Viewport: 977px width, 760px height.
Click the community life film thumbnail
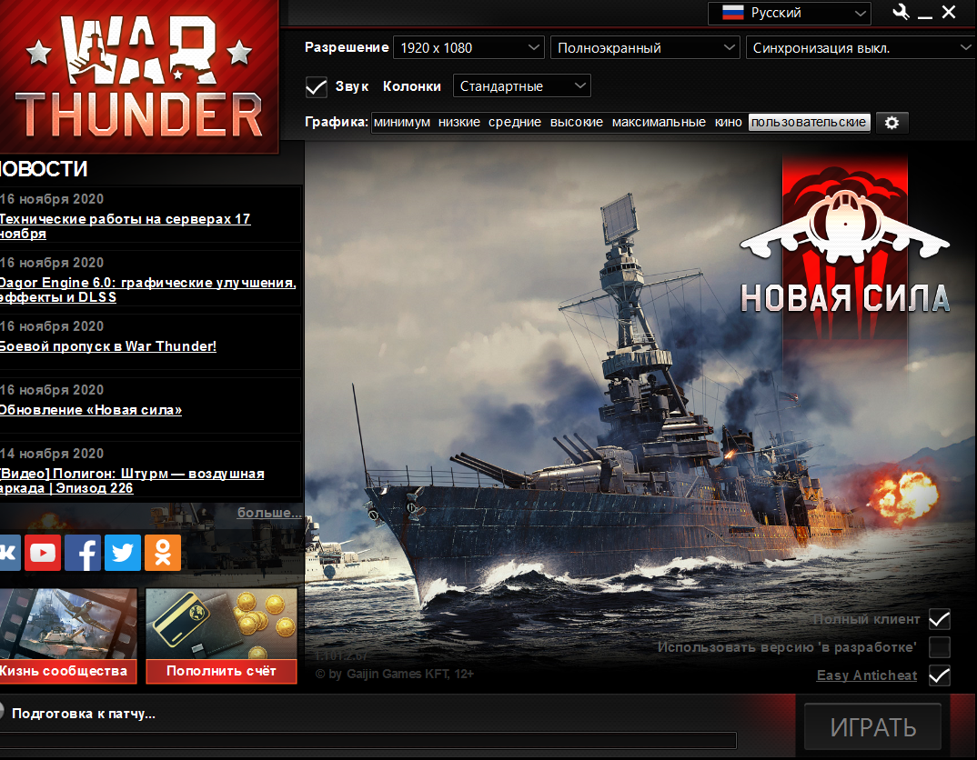coord(67,625)
